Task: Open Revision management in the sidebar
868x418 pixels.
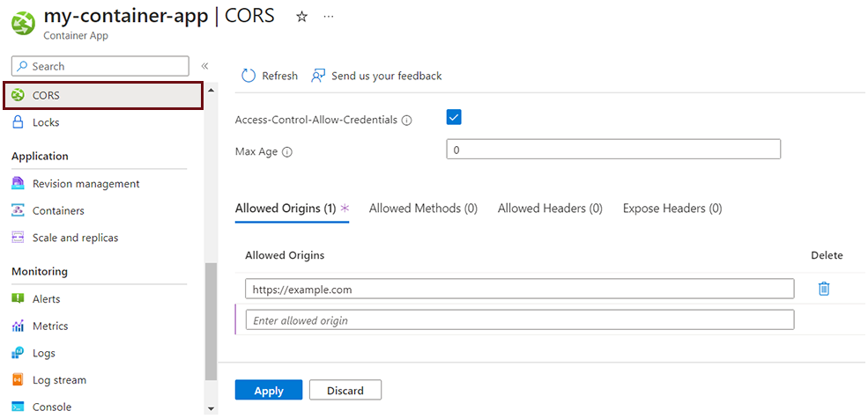Action: (x=85, y=184)
